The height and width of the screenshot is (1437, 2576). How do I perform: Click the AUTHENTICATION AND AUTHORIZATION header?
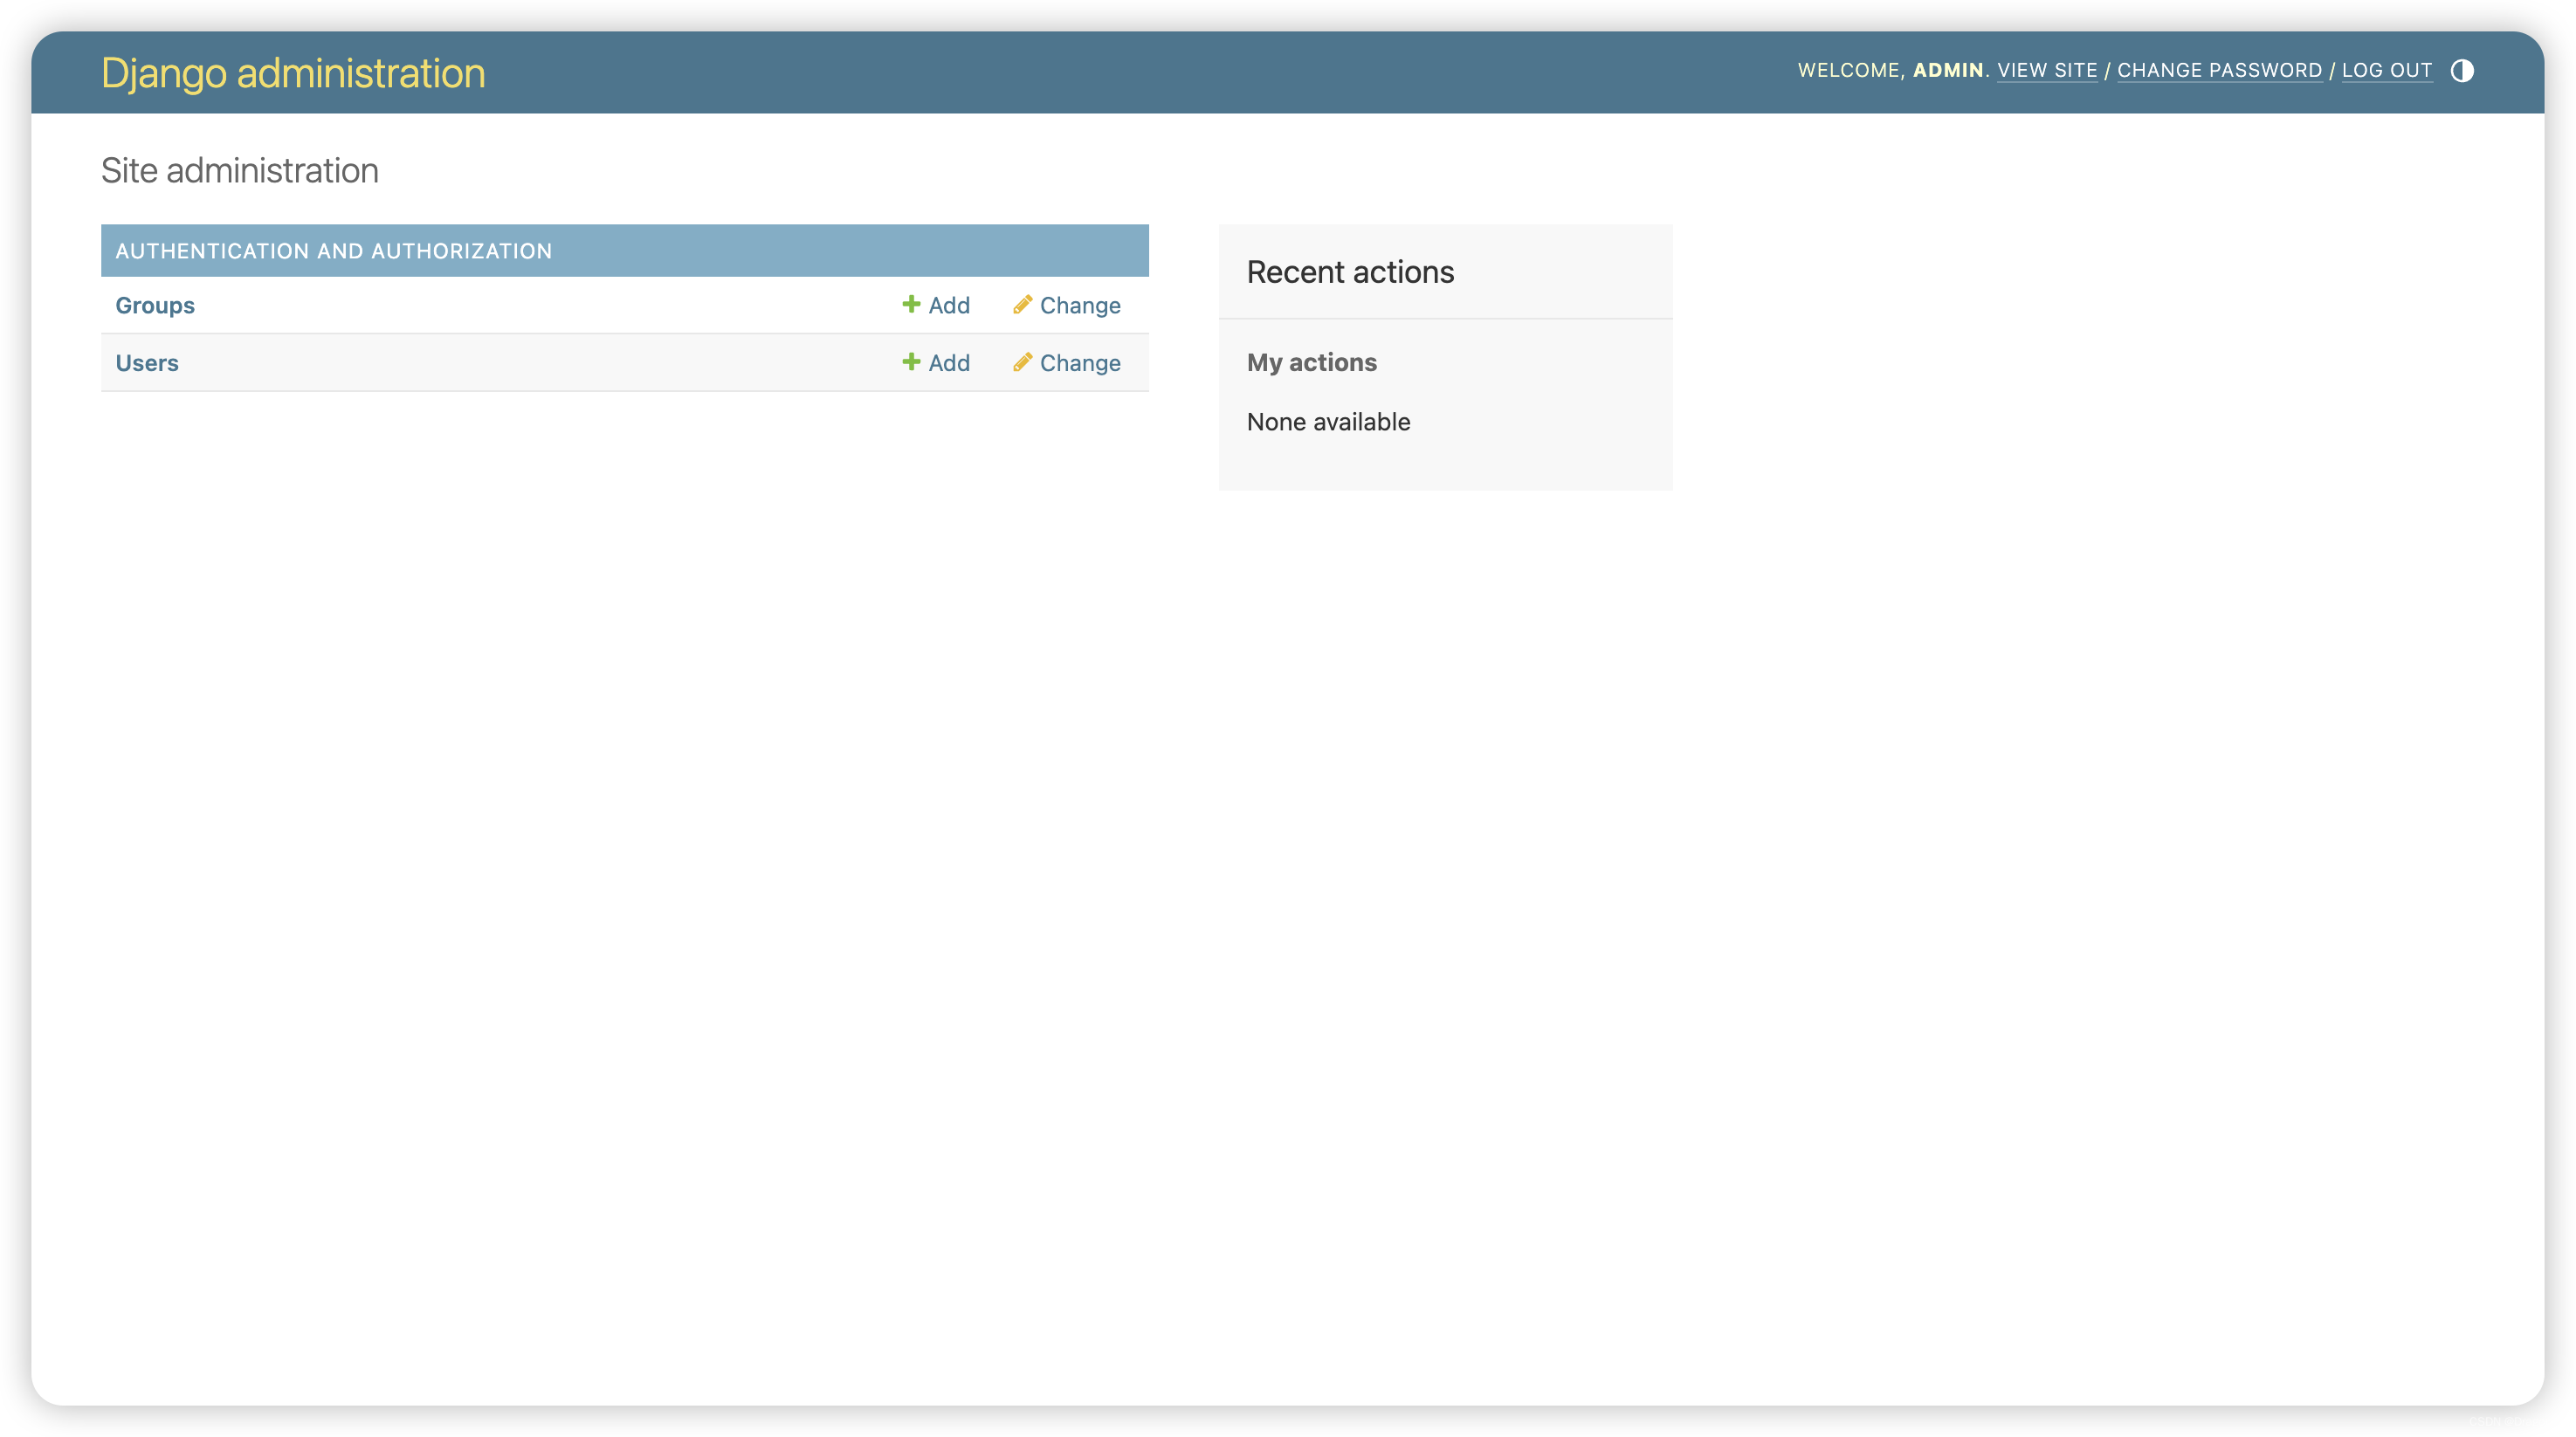point(333,250)
